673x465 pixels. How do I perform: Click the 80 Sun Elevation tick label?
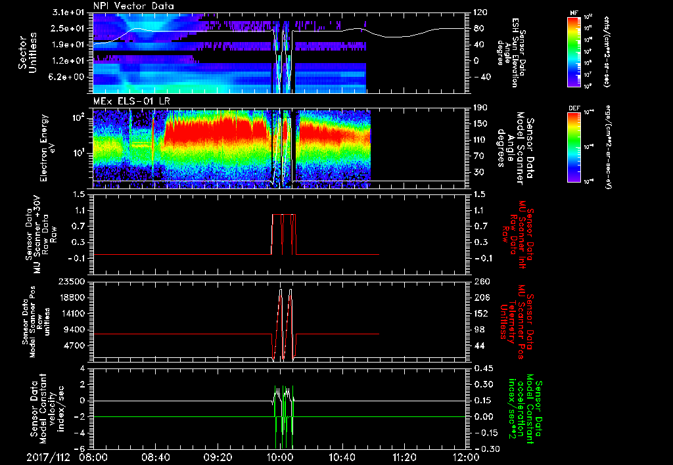click(x=478, y=29)
